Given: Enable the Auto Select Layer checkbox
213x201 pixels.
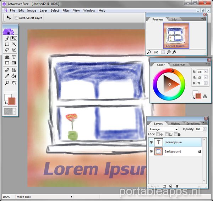Looking at the screenshot, I should (16, 18).
